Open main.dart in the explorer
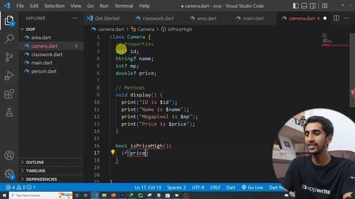This screenshot has height=199, width=355. click(51, 62)
